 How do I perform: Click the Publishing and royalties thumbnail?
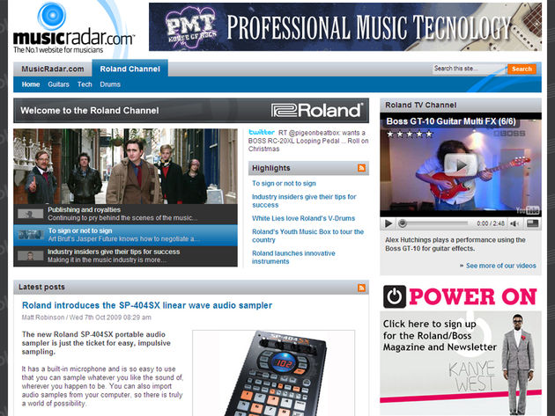pos(31,214)
